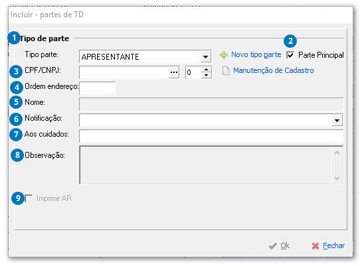362x266 pixels.
Task: Open the Manutenção de Cadastro link
Action: pyautogui.click(x=274, y=70)
